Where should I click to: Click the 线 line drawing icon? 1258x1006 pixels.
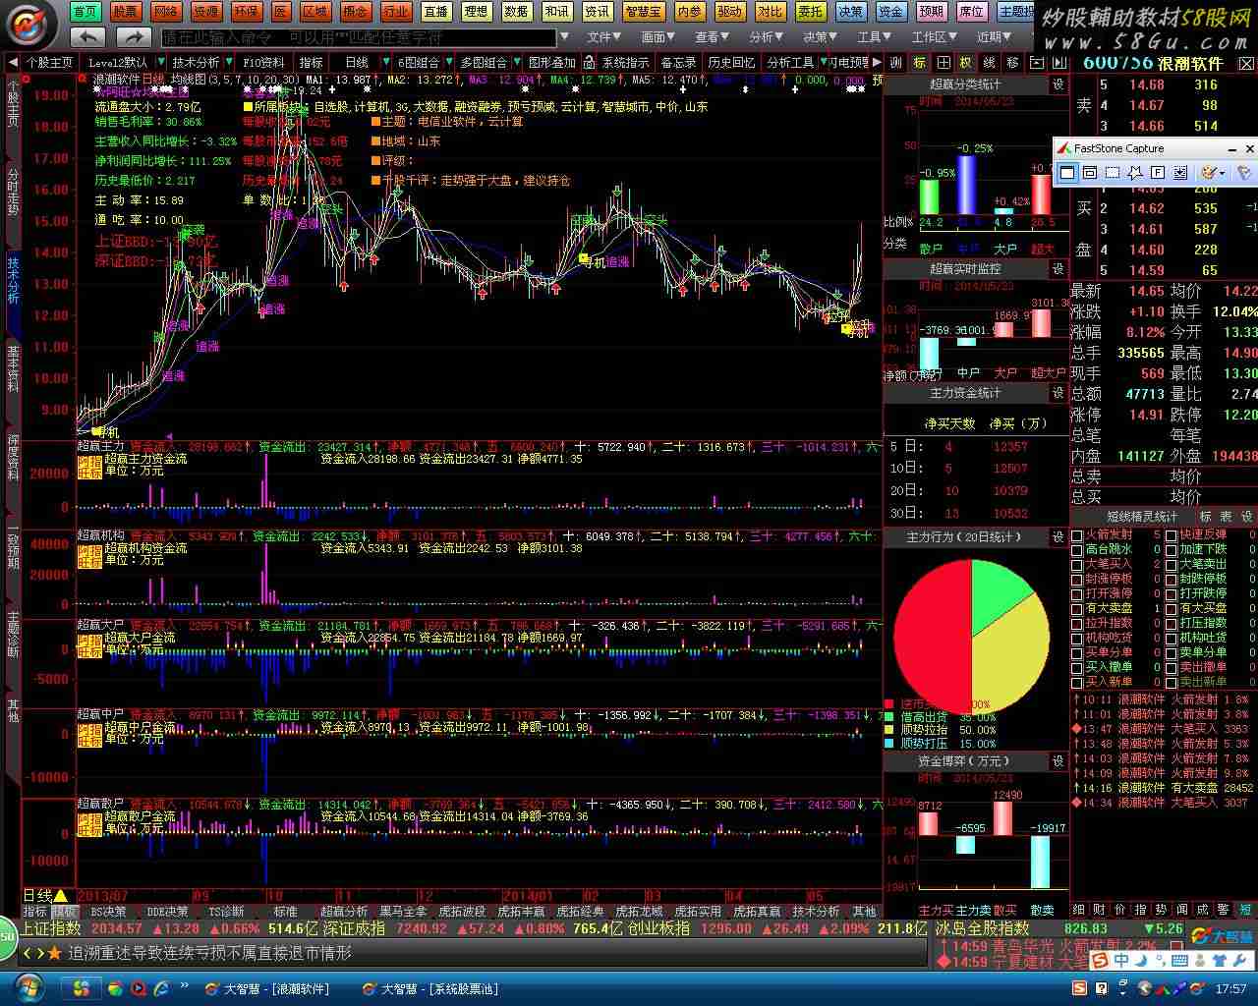pyautogui.click(x=990, y=62)
